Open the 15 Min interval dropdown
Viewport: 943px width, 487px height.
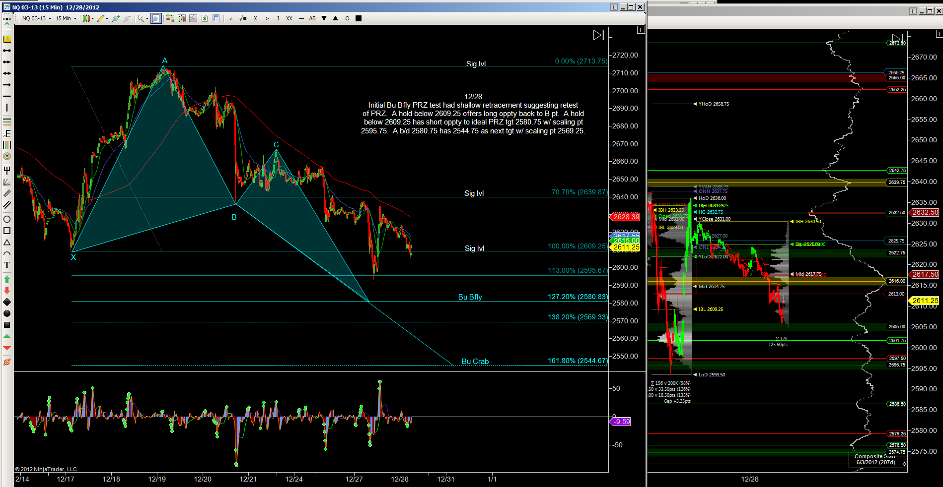tap(66, 18)
